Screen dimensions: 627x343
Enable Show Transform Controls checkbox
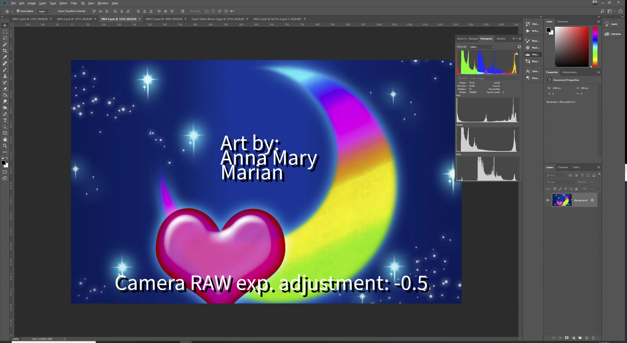coord(56,11)
